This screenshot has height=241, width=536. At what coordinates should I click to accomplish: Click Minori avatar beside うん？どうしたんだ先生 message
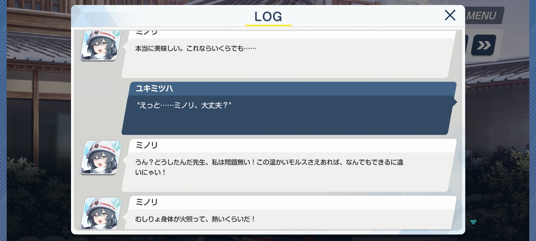pos(101,157)
